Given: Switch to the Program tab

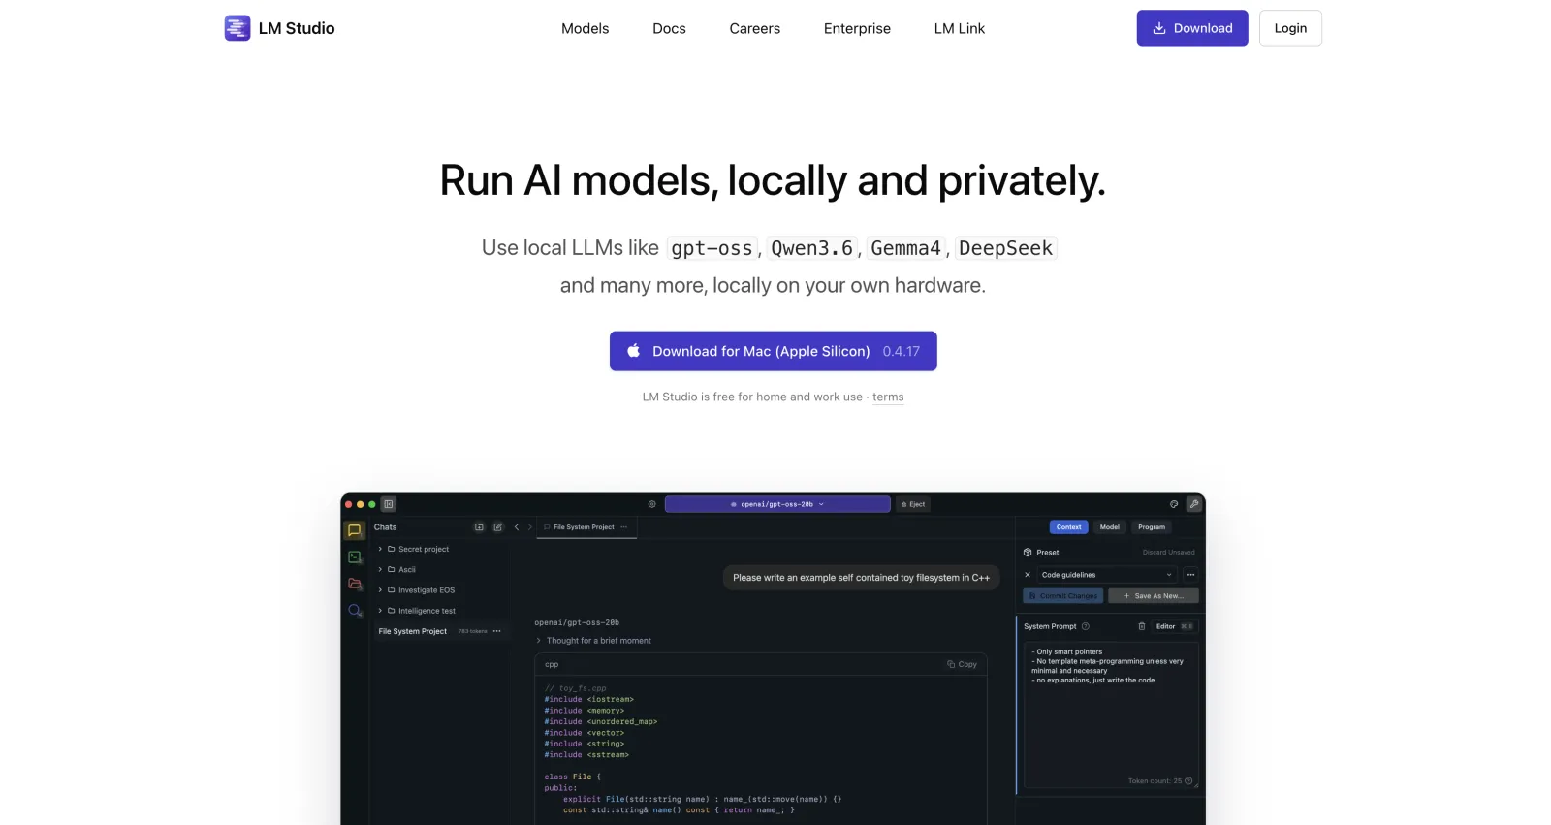Looking at the screenshot, I should pyautogui.click(x=1152, y=527).
